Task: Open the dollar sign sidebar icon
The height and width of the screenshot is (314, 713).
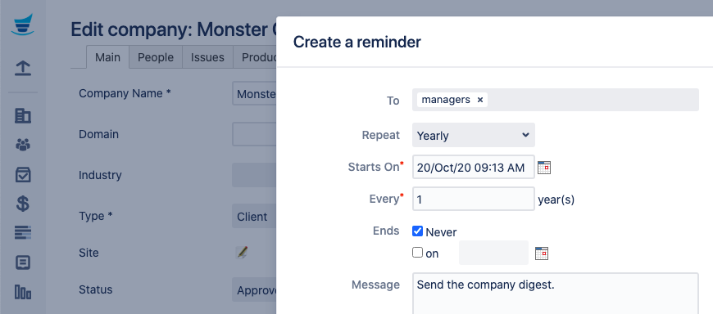Action: (23, 204)
